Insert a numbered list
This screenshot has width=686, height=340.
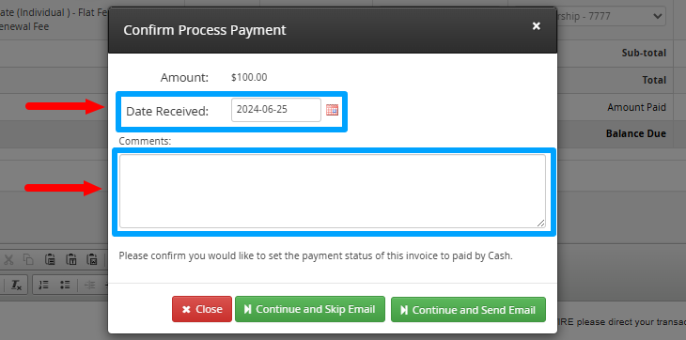[44, 285]
